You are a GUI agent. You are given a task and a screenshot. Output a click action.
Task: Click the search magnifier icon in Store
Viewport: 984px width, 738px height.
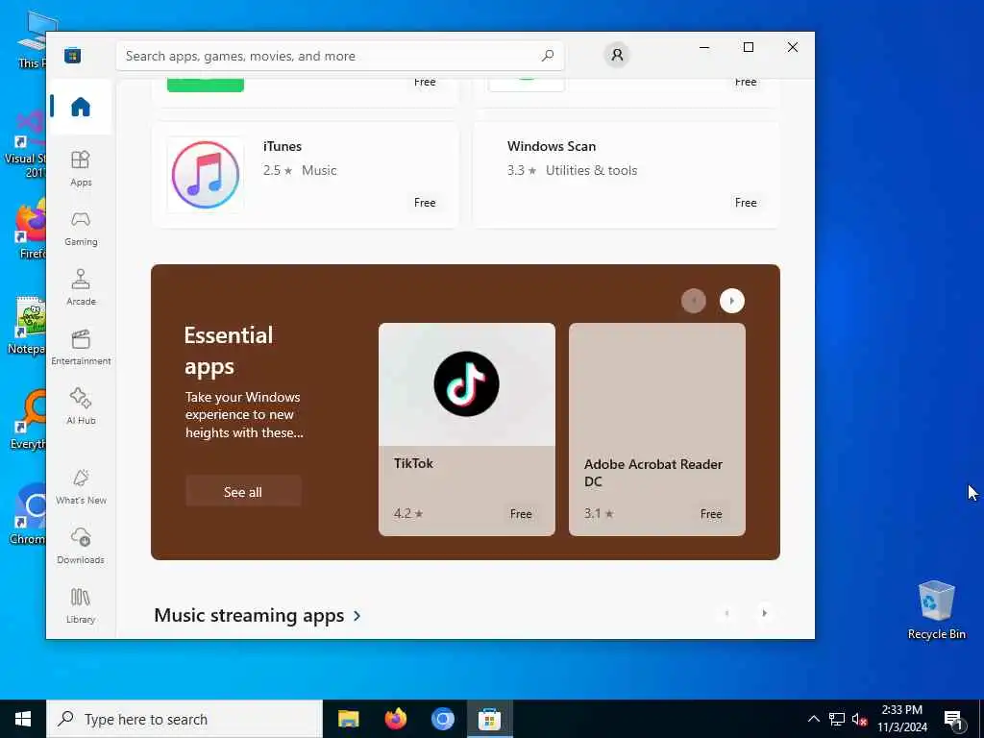[547, 55]
